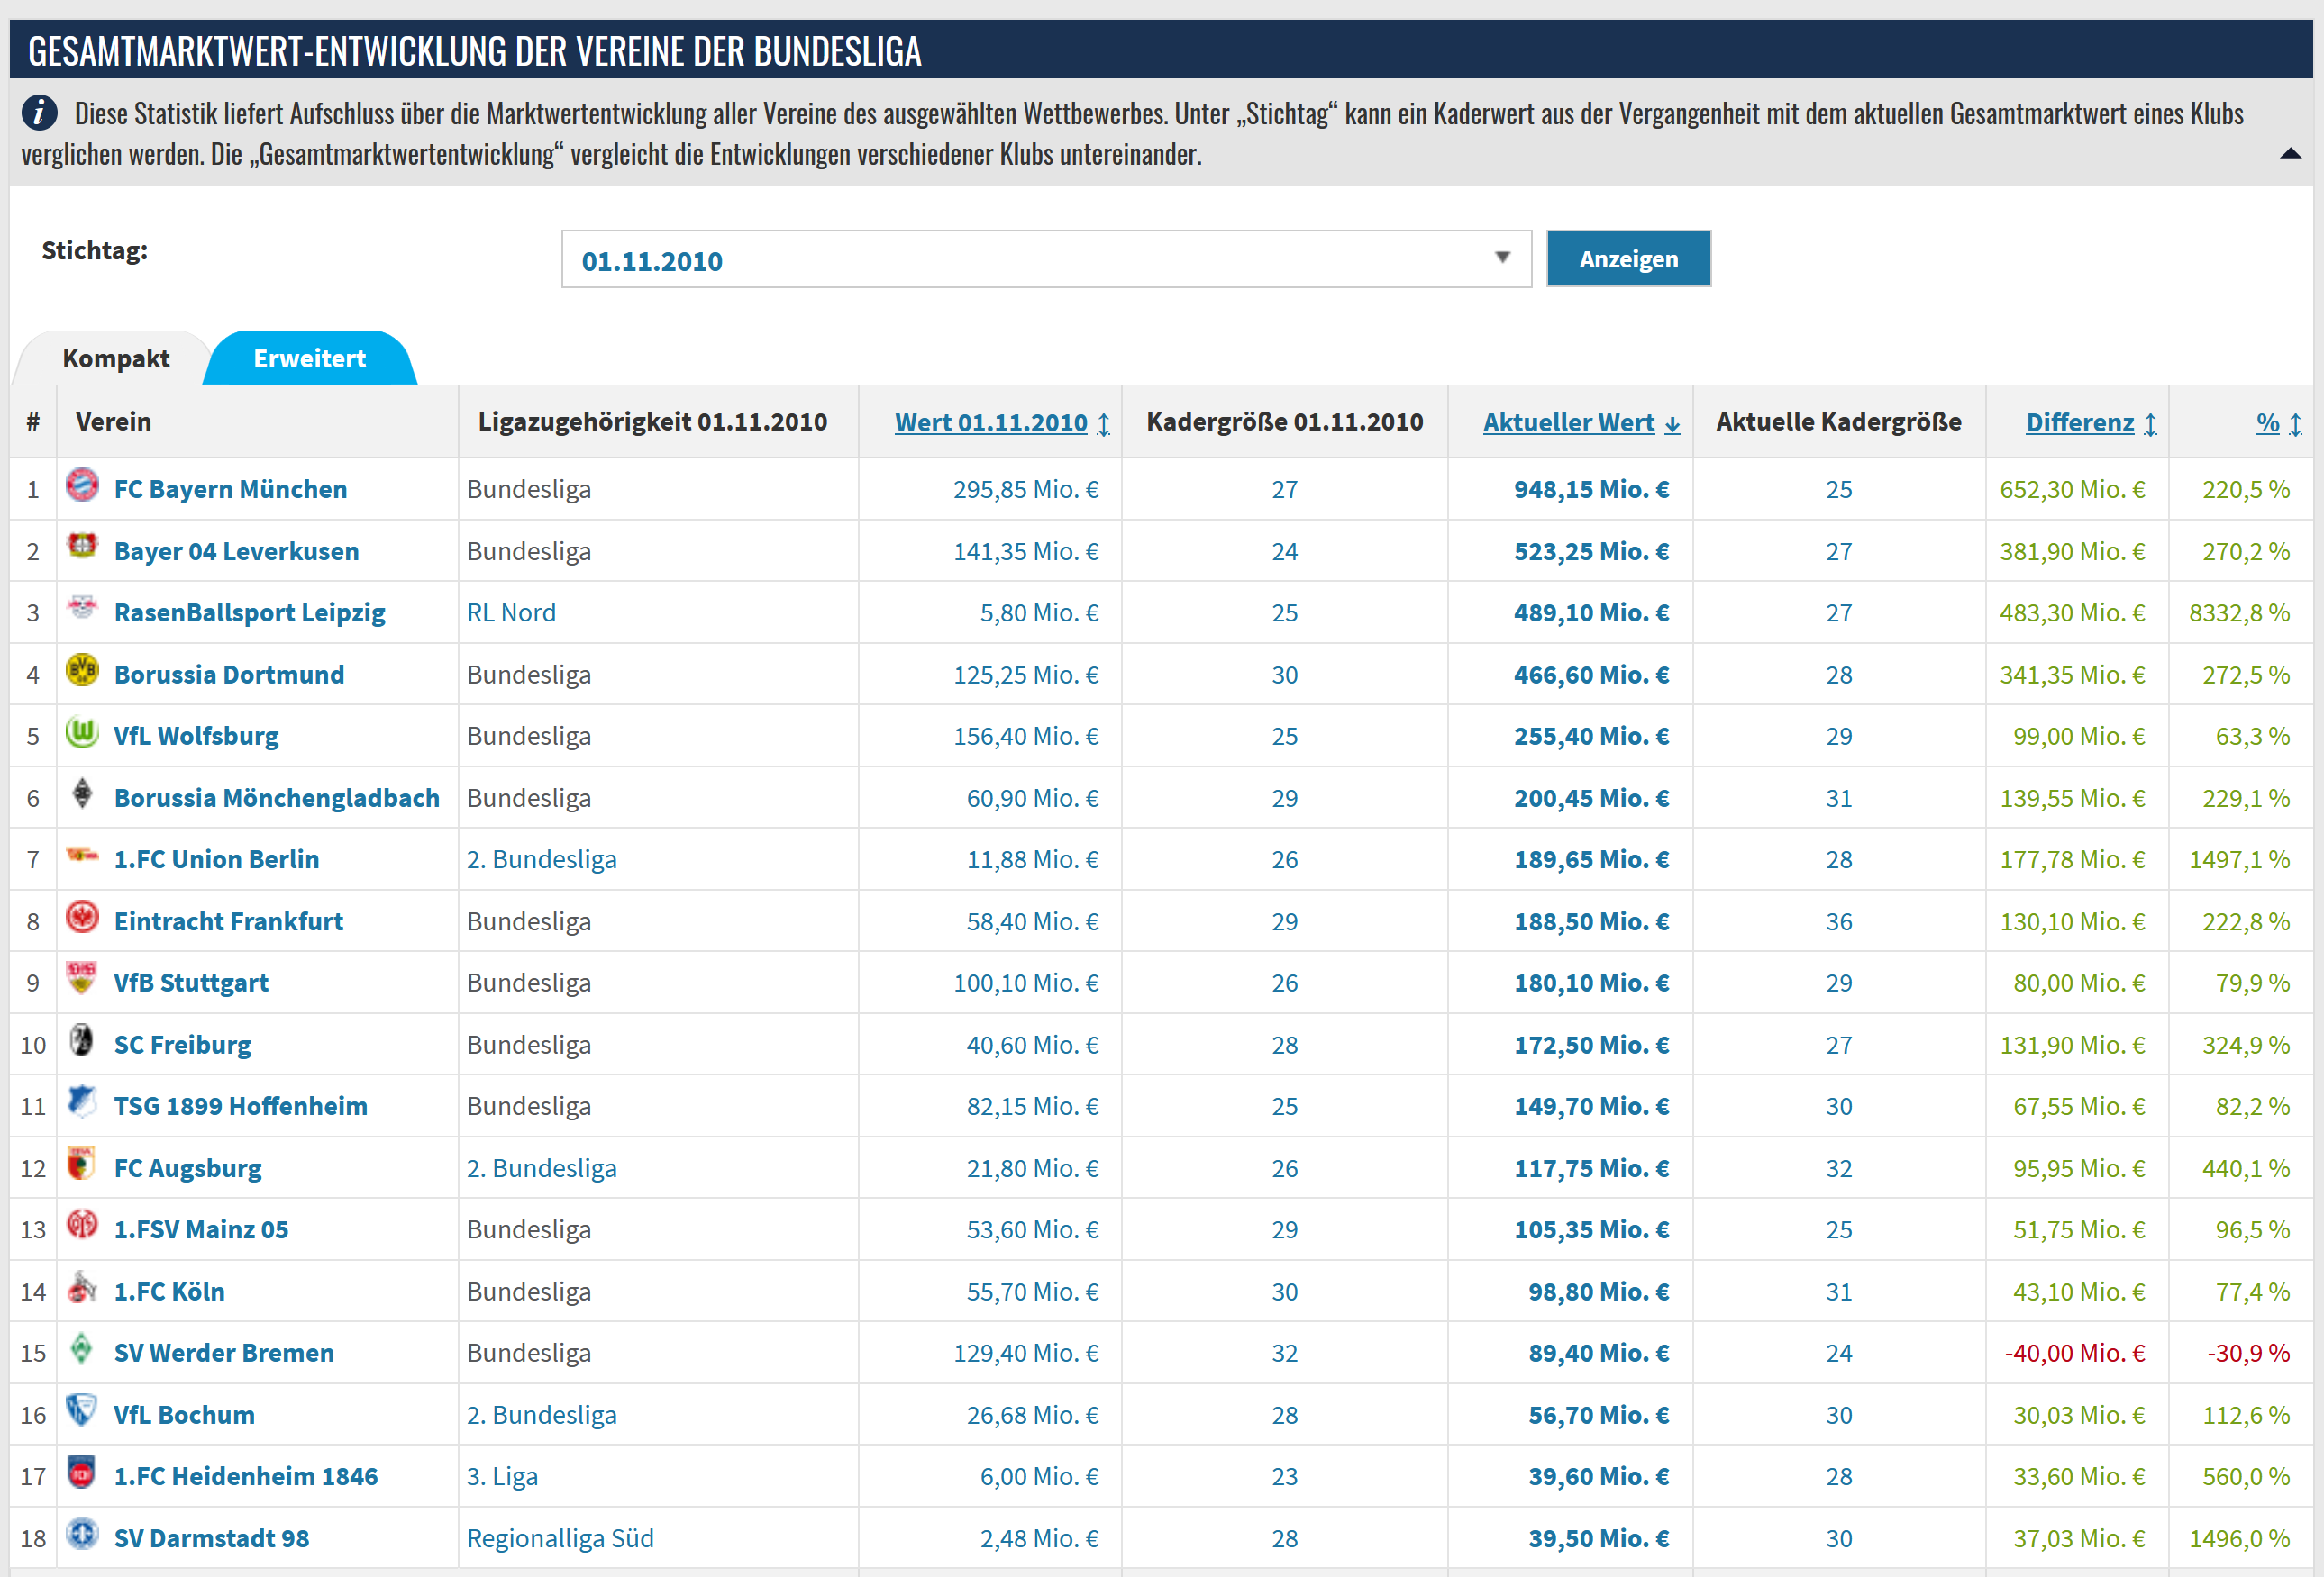Click the VfB Stuttgart club crest
Viewport: 2324px width, 1577px height.
82,977
